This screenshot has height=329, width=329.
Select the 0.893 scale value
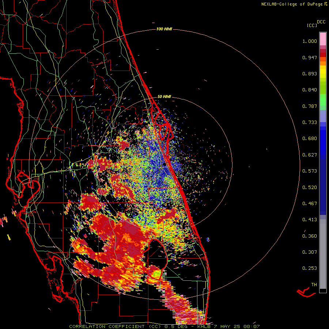click(x=310, y=73)
